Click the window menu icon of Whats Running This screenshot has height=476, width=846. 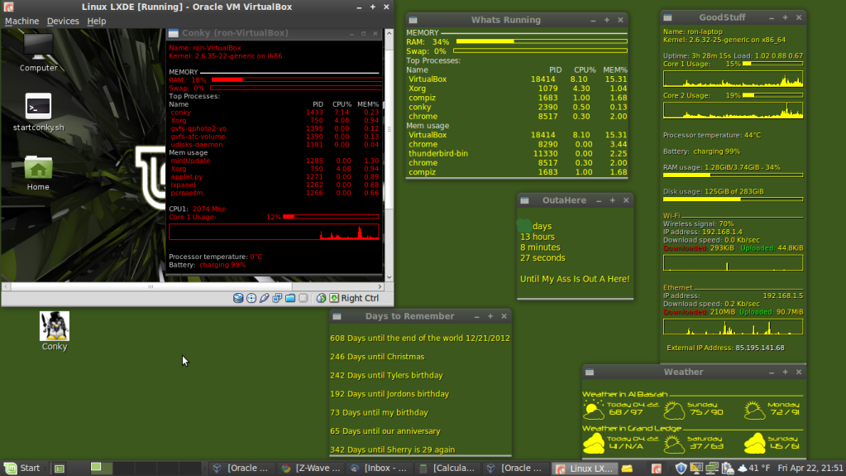tap(413, 20)
